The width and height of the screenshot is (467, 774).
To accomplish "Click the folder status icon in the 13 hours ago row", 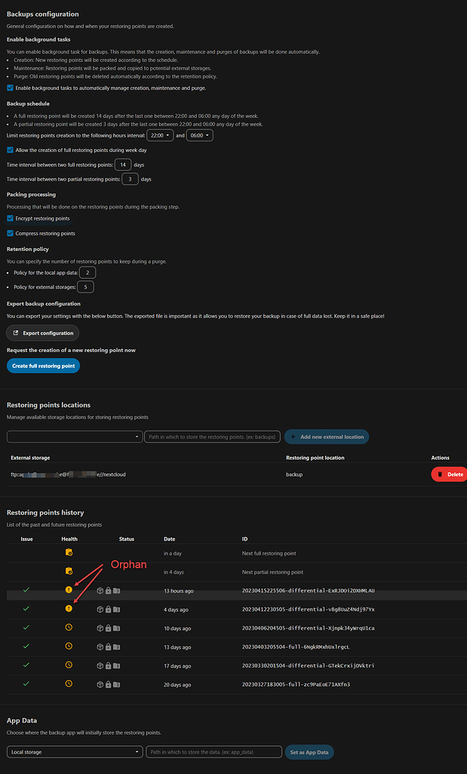I will coord(116,590).
